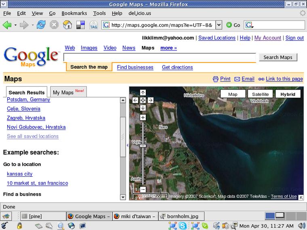Open the Get directions link
This screenshot has height=230, width=307.
[x=177, y=67]
